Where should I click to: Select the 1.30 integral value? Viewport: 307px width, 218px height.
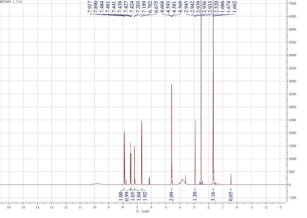tap(195, 196)
